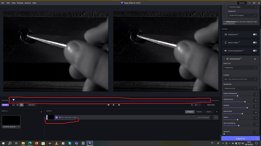Select the split view compare icon
The width and height of the screenshot is (261, 146).
point(18,105)
